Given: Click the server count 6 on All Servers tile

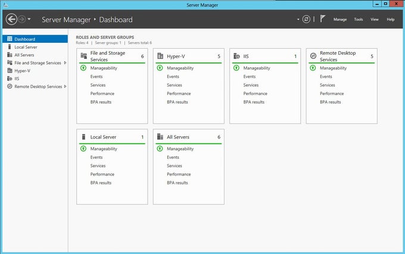Looking at the screenshot, I should click(x=219, y=137).
